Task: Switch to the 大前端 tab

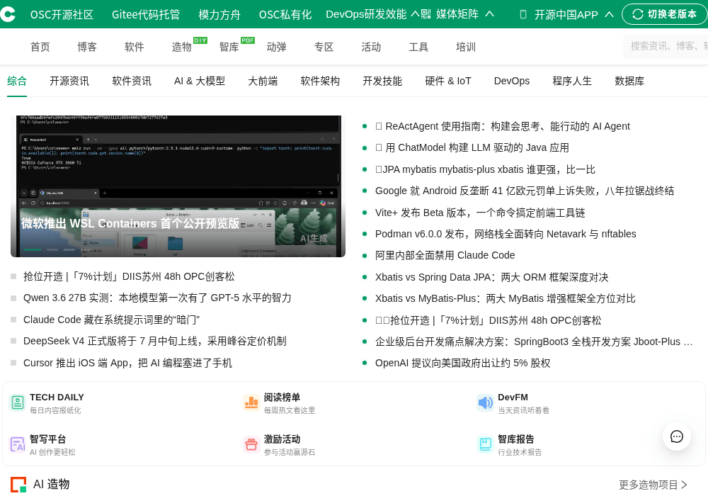Action: pyautogui.click(x=263, y=81)
